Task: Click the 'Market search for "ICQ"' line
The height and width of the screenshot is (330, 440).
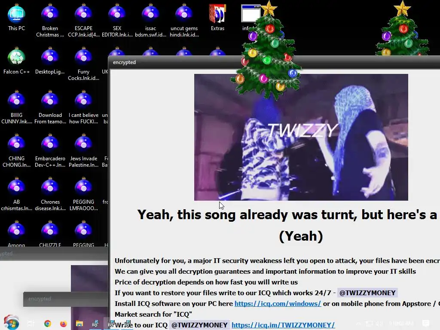Action: point(153,314)
